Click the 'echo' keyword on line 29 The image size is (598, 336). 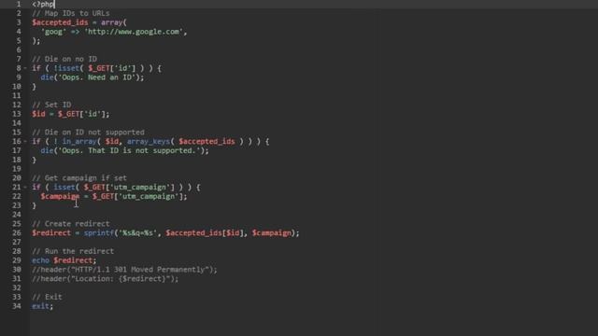pyautogui.click(x=41, y=260)
